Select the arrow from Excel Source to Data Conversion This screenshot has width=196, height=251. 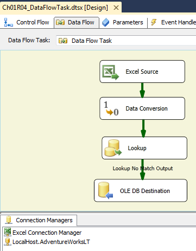tap(142, 90)
